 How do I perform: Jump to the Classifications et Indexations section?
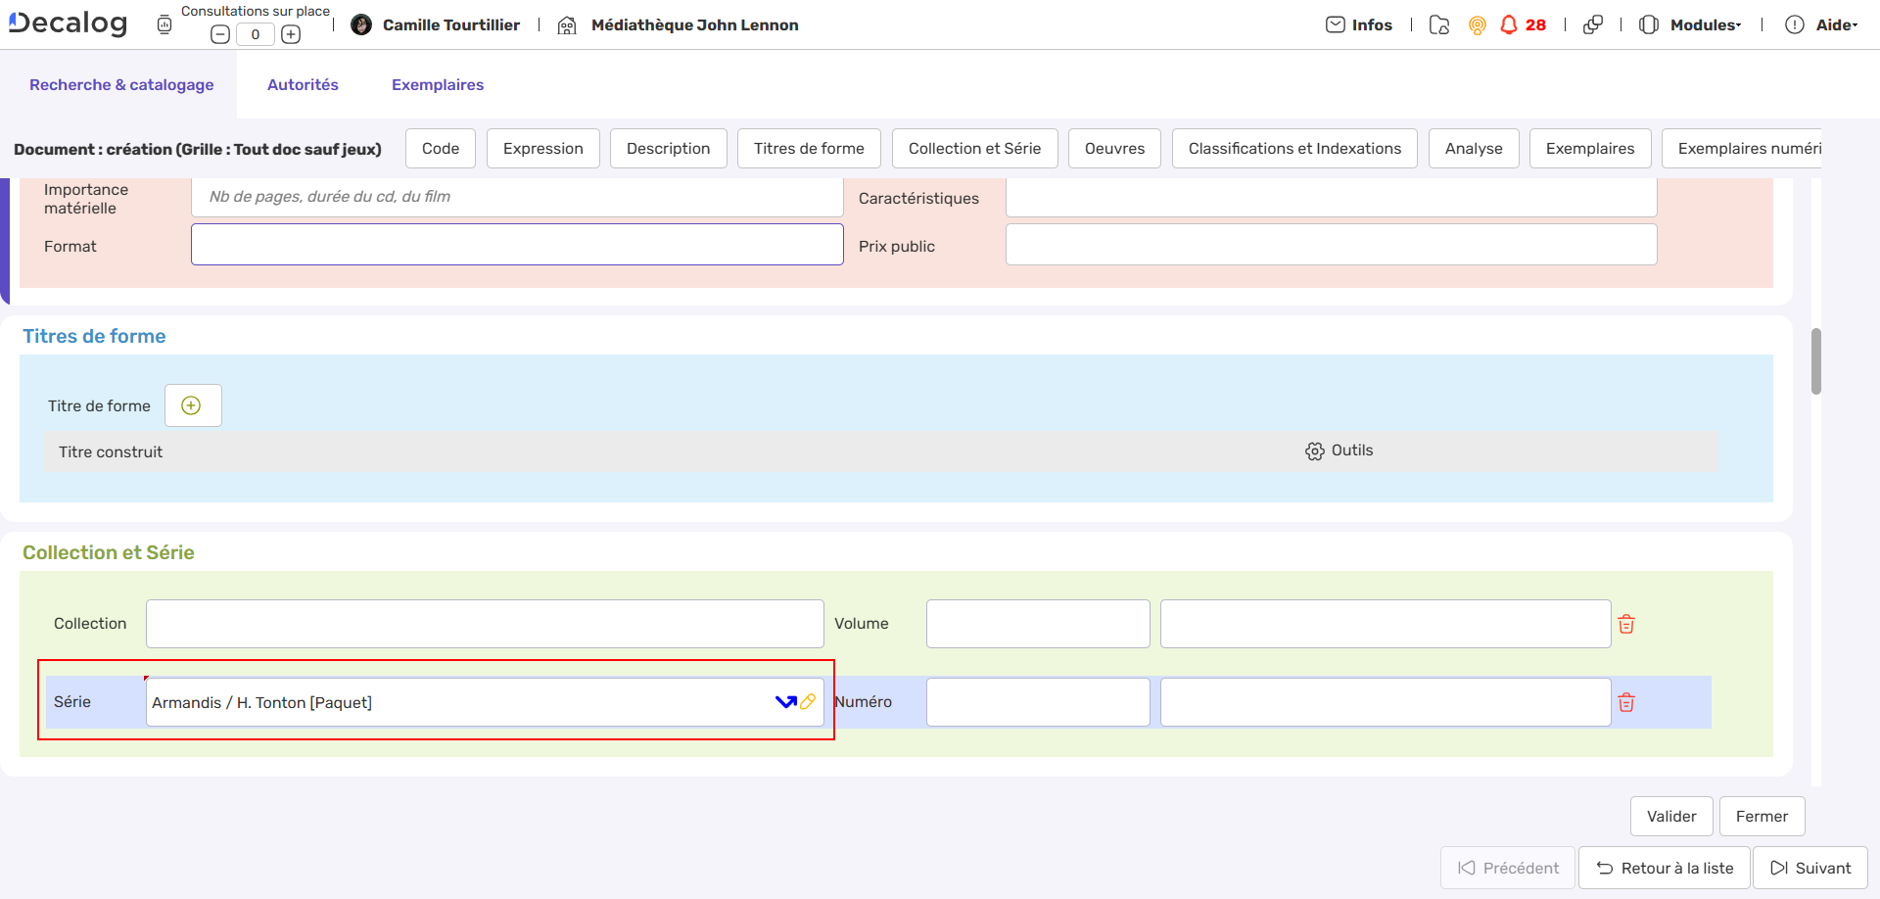point(1294,148)
